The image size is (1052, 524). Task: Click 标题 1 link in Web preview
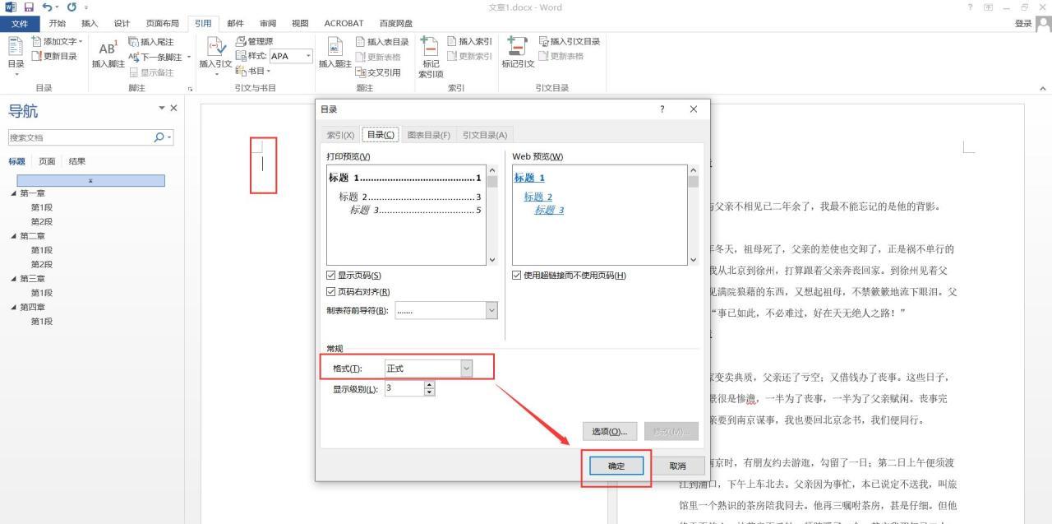(x=529, y=178)
